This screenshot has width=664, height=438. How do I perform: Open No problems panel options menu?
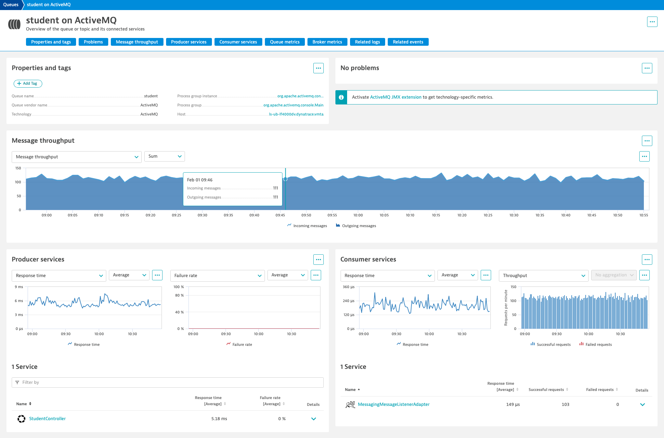click(647, 68)
